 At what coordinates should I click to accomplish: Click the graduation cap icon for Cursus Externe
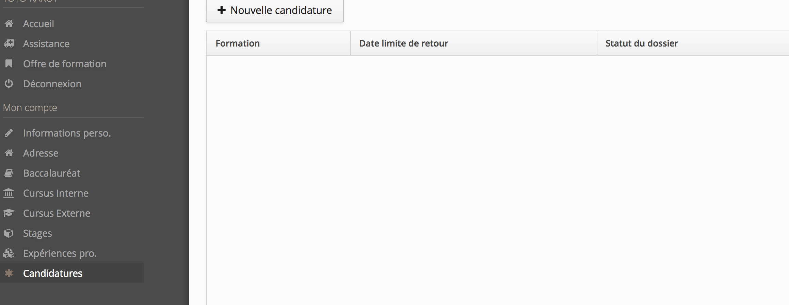[9, 213]
